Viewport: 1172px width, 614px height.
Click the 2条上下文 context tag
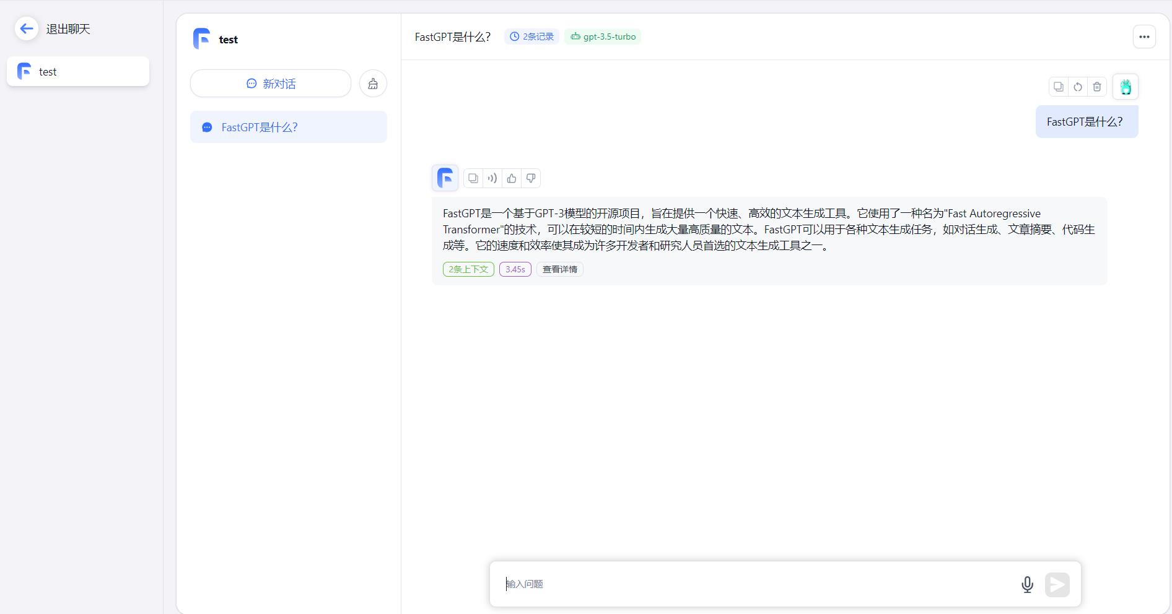coord(468,269)
